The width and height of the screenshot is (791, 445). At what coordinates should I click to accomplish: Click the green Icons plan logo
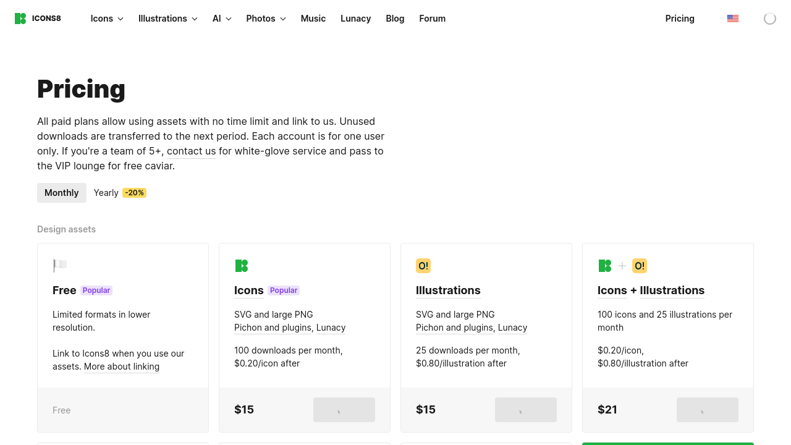[x=242, y=266]
